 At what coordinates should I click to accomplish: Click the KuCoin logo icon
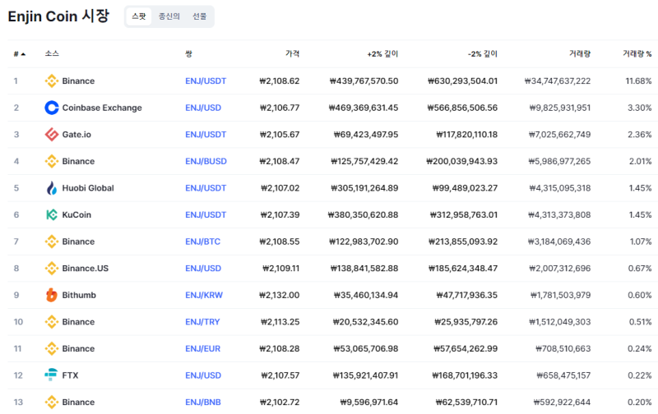click(52, 215)
